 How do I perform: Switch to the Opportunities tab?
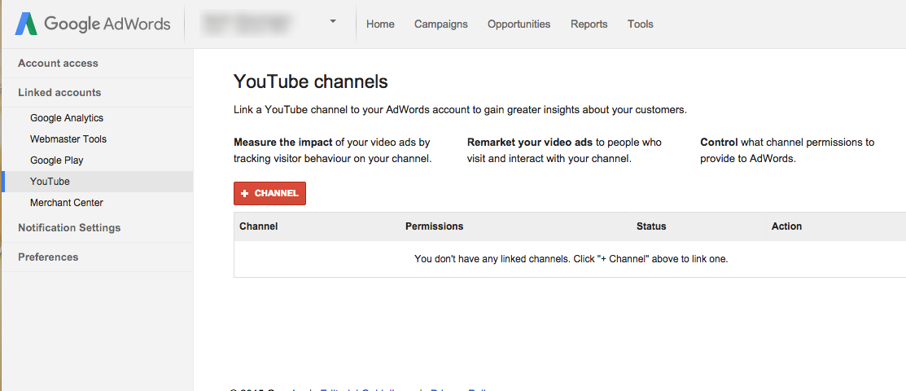(x=519, y=24)
